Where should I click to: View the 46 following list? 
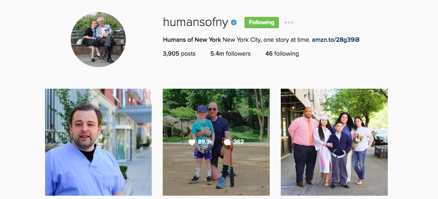(x=282, y=54)
